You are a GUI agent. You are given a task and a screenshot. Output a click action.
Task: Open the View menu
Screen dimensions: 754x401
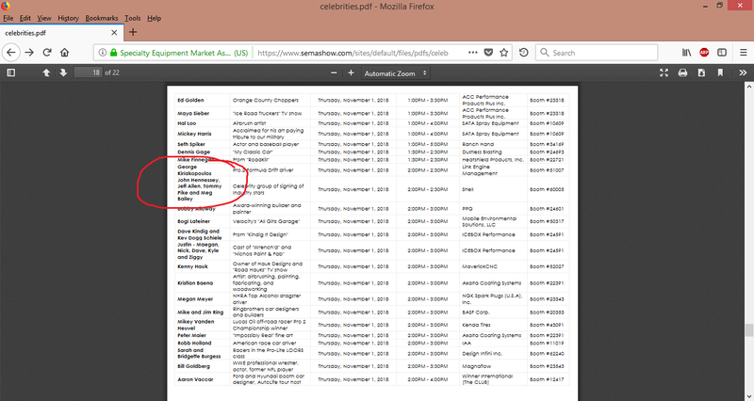pos(44,18)
